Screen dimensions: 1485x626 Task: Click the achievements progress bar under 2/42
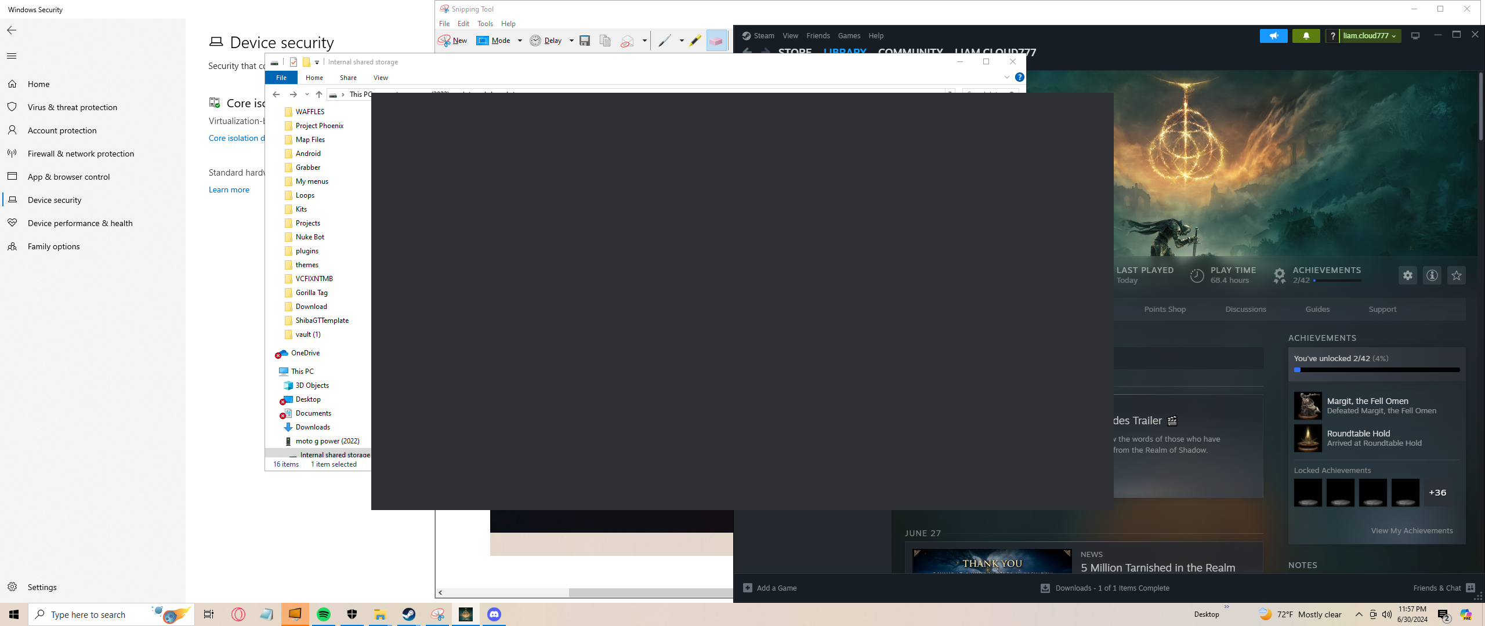pos(1337,281)
